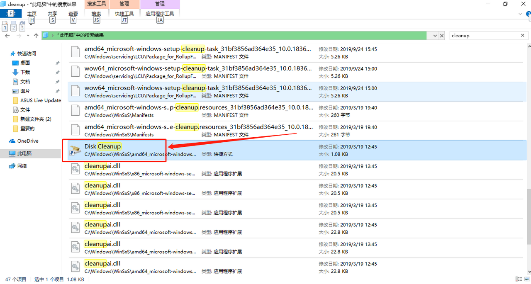Open the 应用程序工具 ribbon tab
531x284 pixels.
tap(160, 14)
